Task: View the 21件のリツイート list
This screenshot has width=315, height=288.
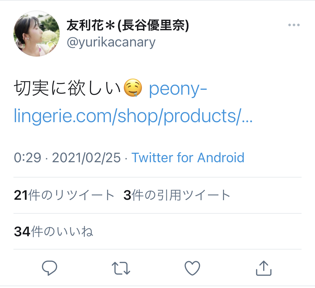Action: tap(64, 196)
